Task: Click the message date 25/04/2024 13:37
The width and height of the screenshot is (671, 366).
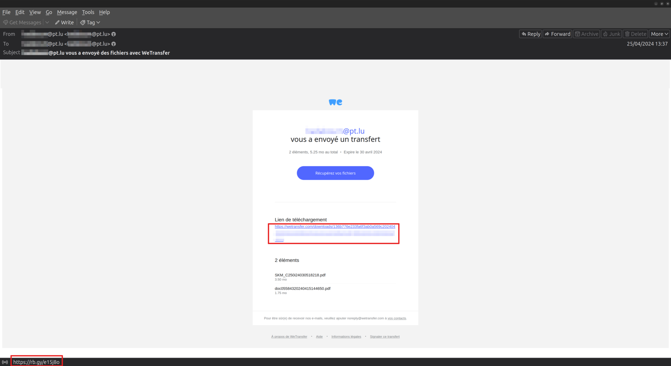Action: 647,44
